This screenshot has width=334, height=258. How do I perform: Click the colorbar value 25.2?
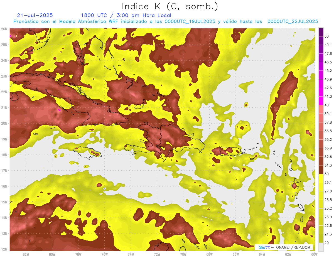328,208
